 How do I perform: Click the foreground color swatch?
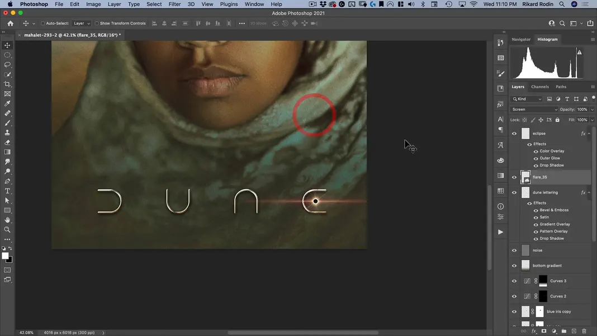click(5, 256)
